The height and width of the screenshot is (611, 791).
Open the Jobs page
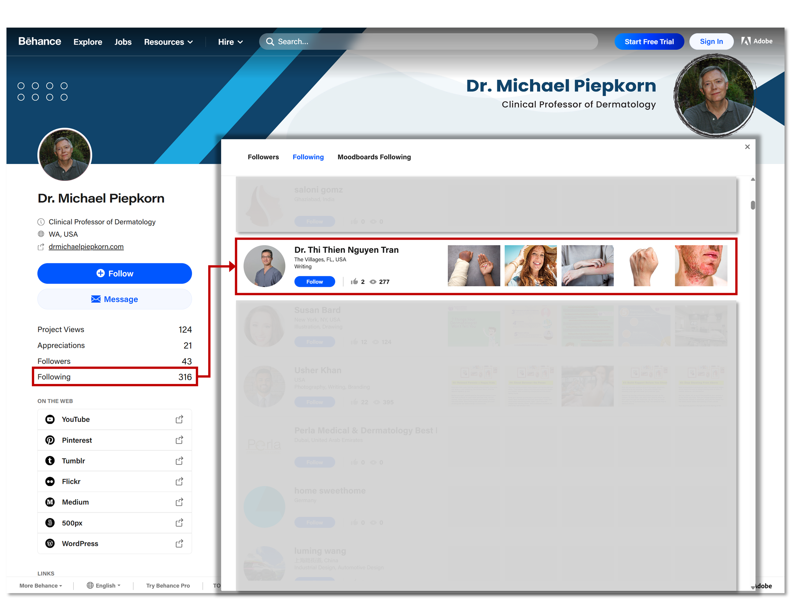[123, 42]
